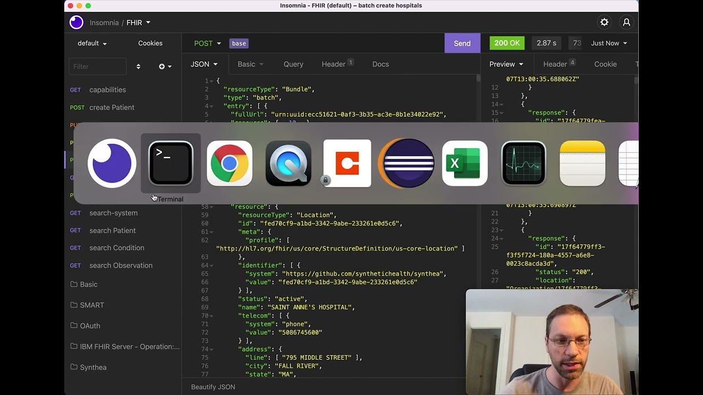
Task: Click the 2.87 s response time badge
Action: coord(546,43)
